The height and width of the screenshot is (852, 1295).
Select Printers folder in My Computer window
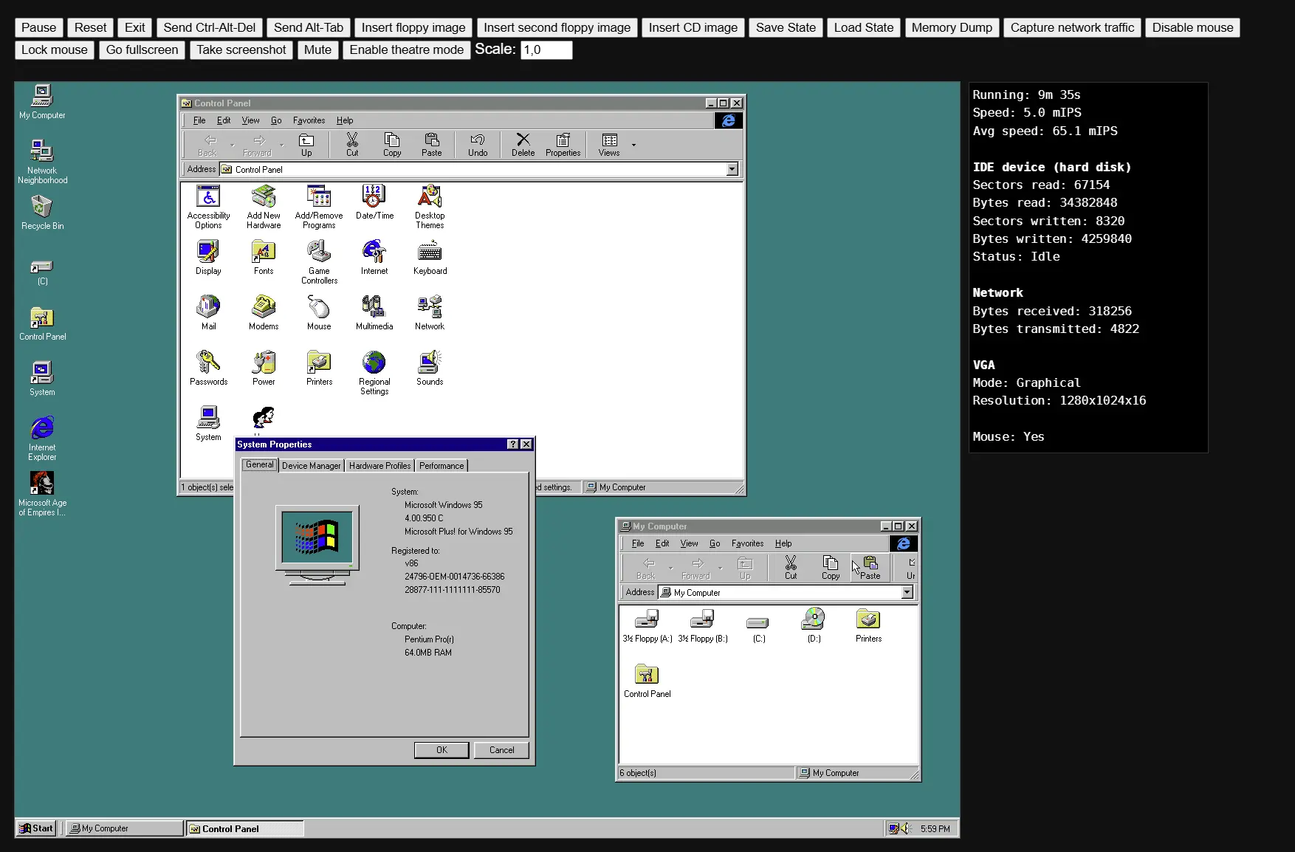(868, 625)
